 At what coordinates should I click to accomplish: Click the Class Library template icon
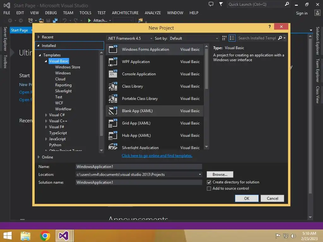click(x=113, y=86)
